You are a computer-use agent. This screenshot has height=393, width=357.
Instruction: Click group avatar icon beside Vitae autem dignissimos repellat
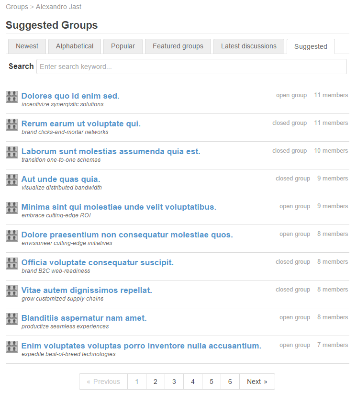(x=12, y=292)
